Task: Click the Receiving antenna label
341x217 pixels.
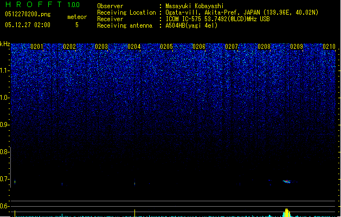Action: [x=125, y=25]
